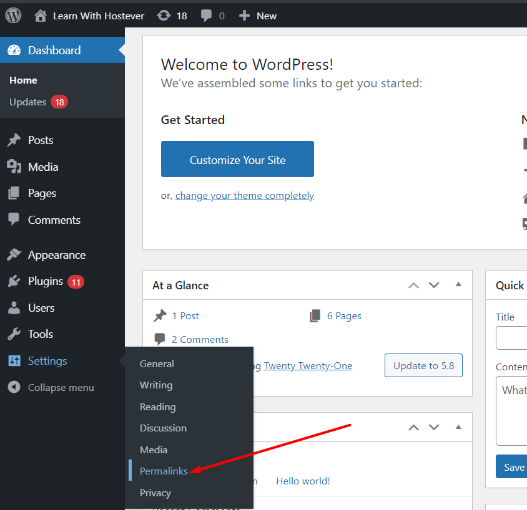Click the pages icon beside 6 Pages
Image resolution: width=527 pixels, height=510 pixels.
[315, 315]
